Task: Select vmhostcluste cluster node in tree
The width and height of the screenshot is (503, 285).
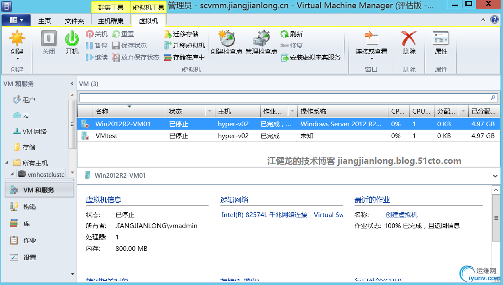Action: [x=41, y=174]
